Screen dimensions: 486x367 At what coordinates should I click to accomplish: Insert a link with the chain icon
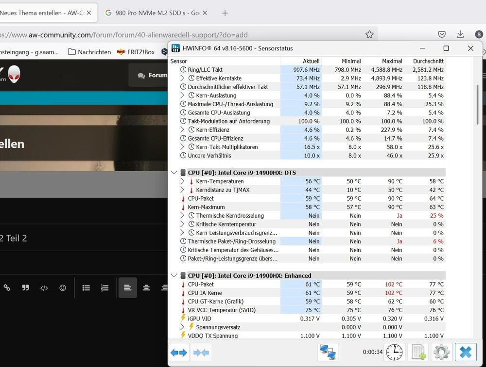(x=7, y=288)
